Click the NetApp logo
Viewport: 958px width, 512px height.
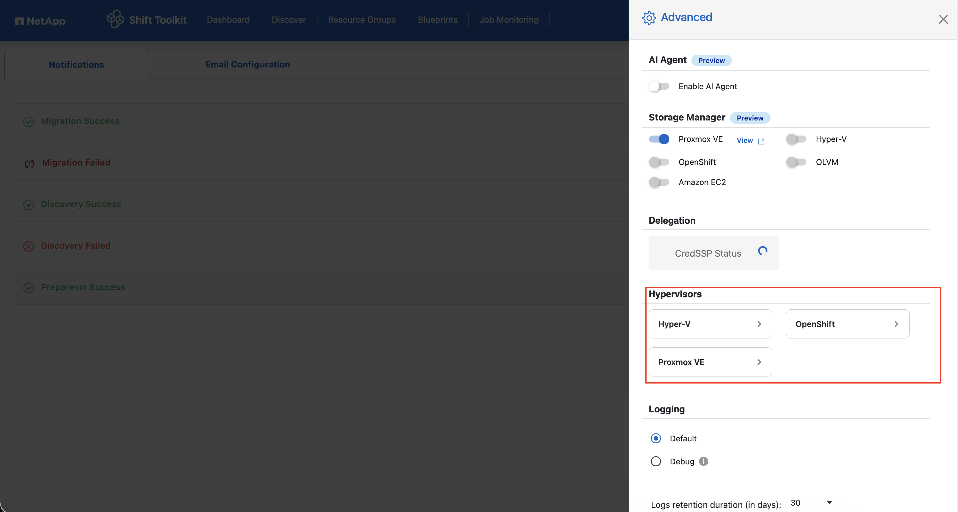[x=40, y=21]
